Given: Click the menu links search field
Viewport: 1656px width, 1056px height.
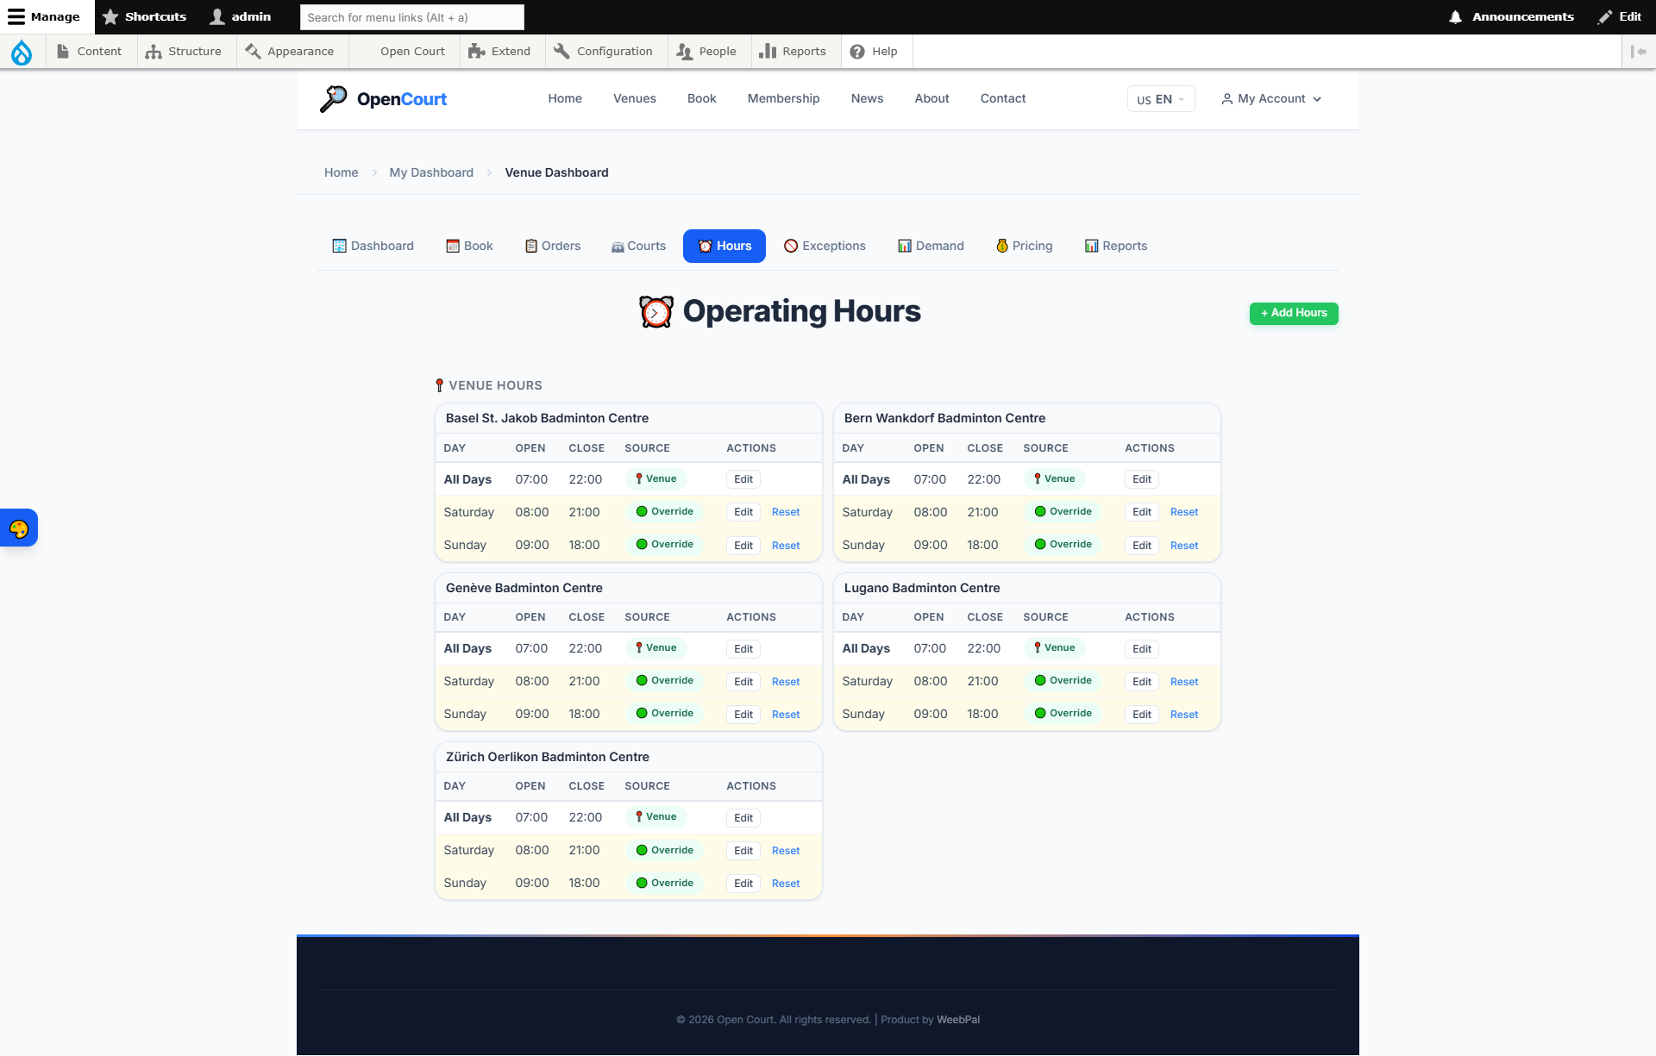Looking at the screenshot, I should pos(411,17).
